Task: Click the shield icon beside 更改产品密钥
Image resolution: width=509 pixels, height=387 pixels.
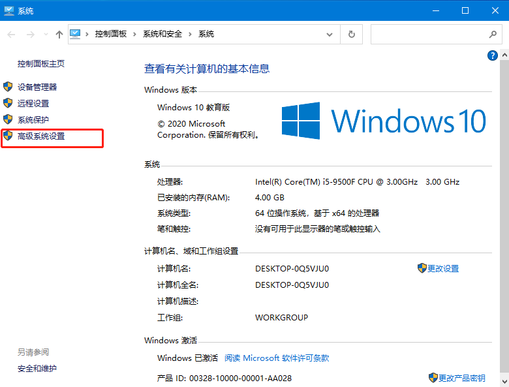Action: coord(433,378)
